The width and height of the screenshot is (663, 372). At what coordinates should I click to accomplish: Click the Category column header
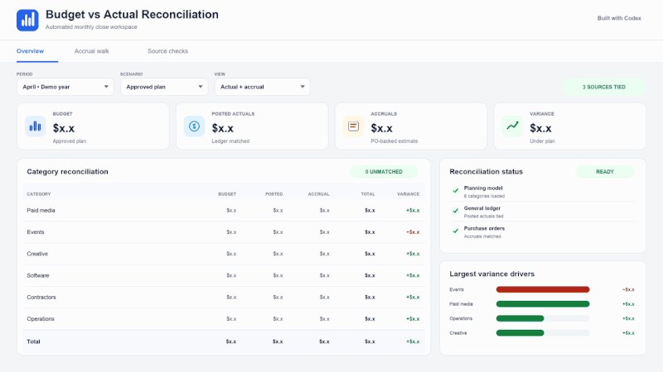(x=38, y=194)
